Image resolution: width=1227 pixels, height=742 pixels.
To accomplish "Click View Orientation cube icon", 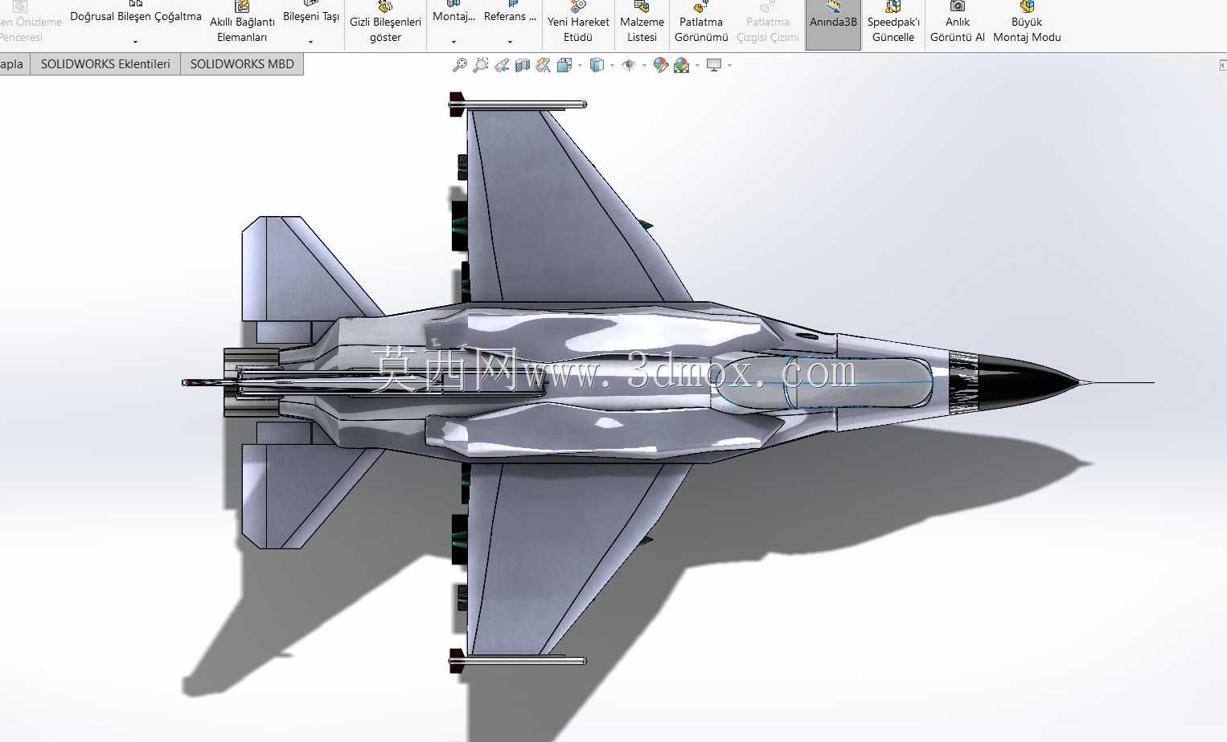I will tap(564, 65).
